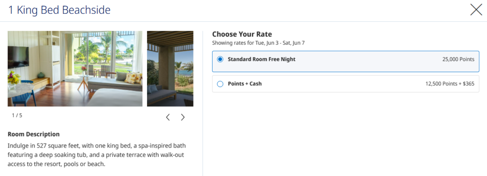
Task: Click the 1 / 5 photo counter
Action: point(17,116)
